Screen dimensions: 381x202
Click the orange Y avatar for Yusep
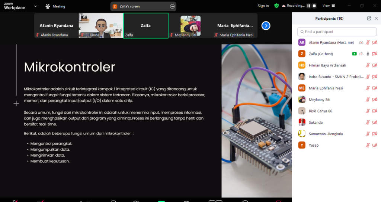(302, 145)
